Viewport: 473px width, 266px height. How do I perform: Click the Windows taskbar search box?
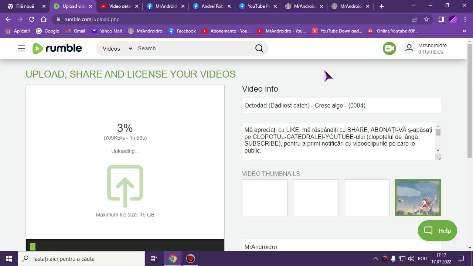(81, 259)
